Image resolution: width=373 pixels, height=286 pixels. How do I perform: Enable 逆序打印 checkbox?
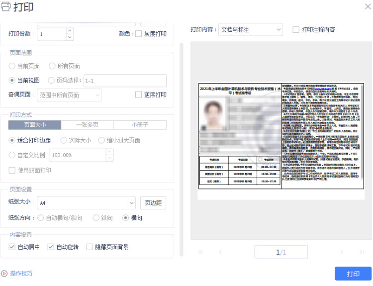pyautogui.click(x=138, y=95)
